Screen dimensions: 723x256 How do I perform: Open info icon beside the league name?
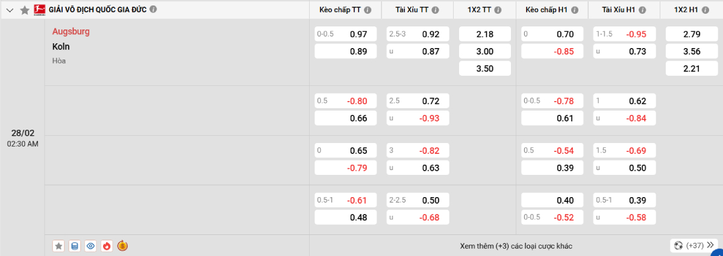tap(153, 10)
